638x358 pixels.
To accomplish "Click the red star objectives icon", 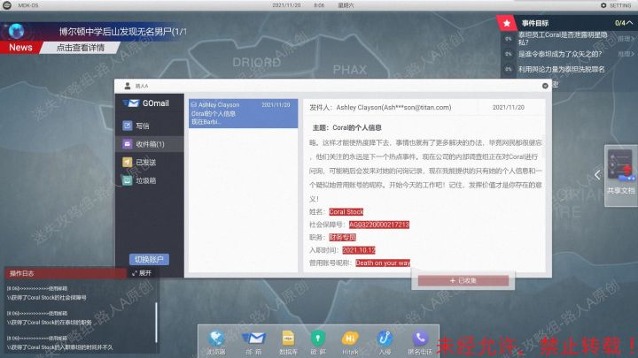I will 507,23.
